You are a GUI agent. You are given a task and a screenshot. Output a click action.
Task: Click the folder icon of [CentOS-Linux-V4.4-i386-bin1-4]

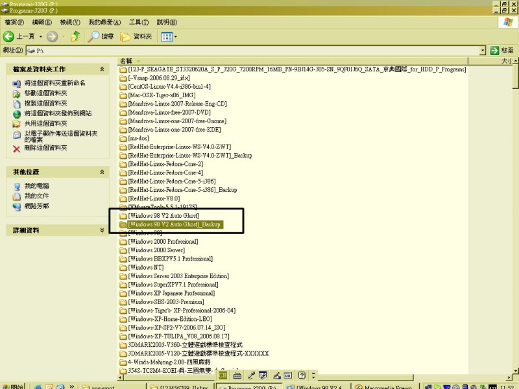[x=123, y=87]
